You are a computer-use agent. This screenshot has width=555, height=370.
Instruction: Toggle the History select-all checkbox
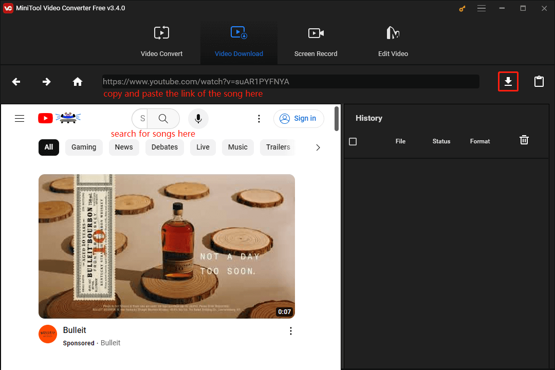pos(353,142)
